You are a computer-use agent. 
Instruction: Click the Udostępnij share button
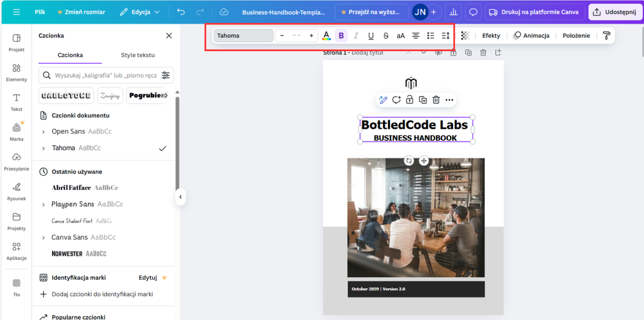click(615, 12)
